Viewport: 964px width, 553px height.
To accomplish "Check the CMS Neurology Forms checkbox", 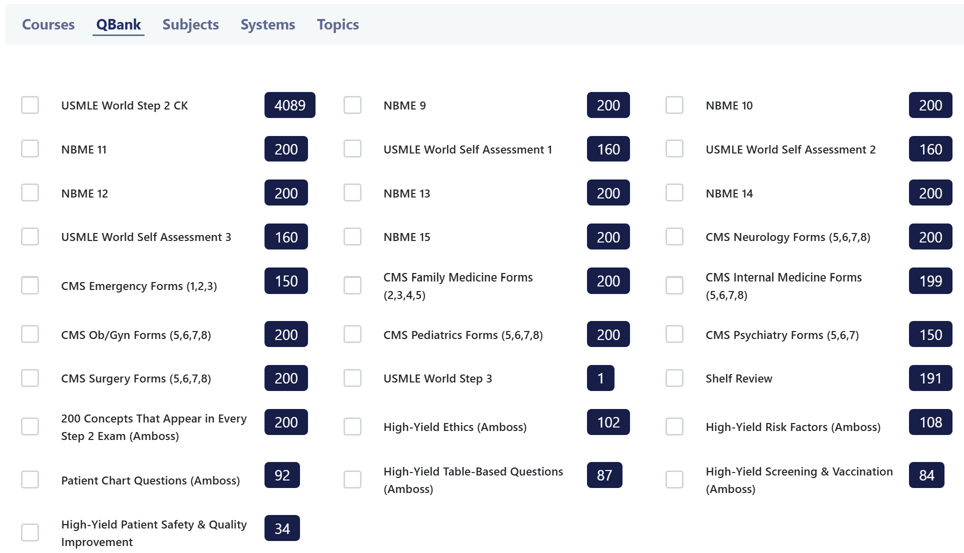I will pyautogui.click(x=674, y=236).
